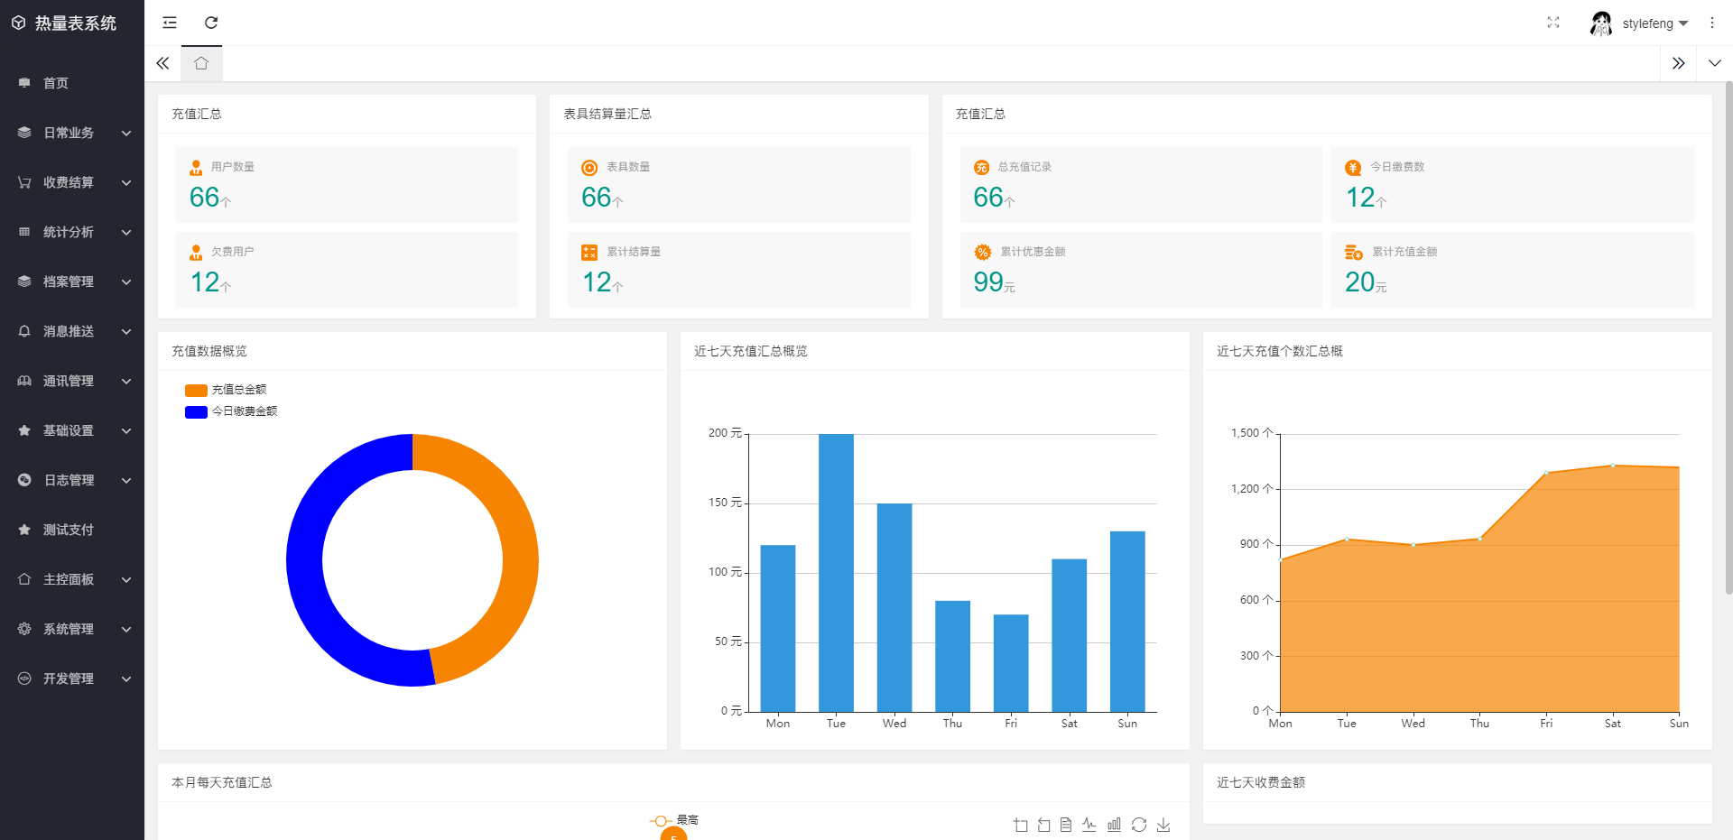Select the home tab in tab bar
The width and height of the screenshot is (1733, 840).
point(201,63)
